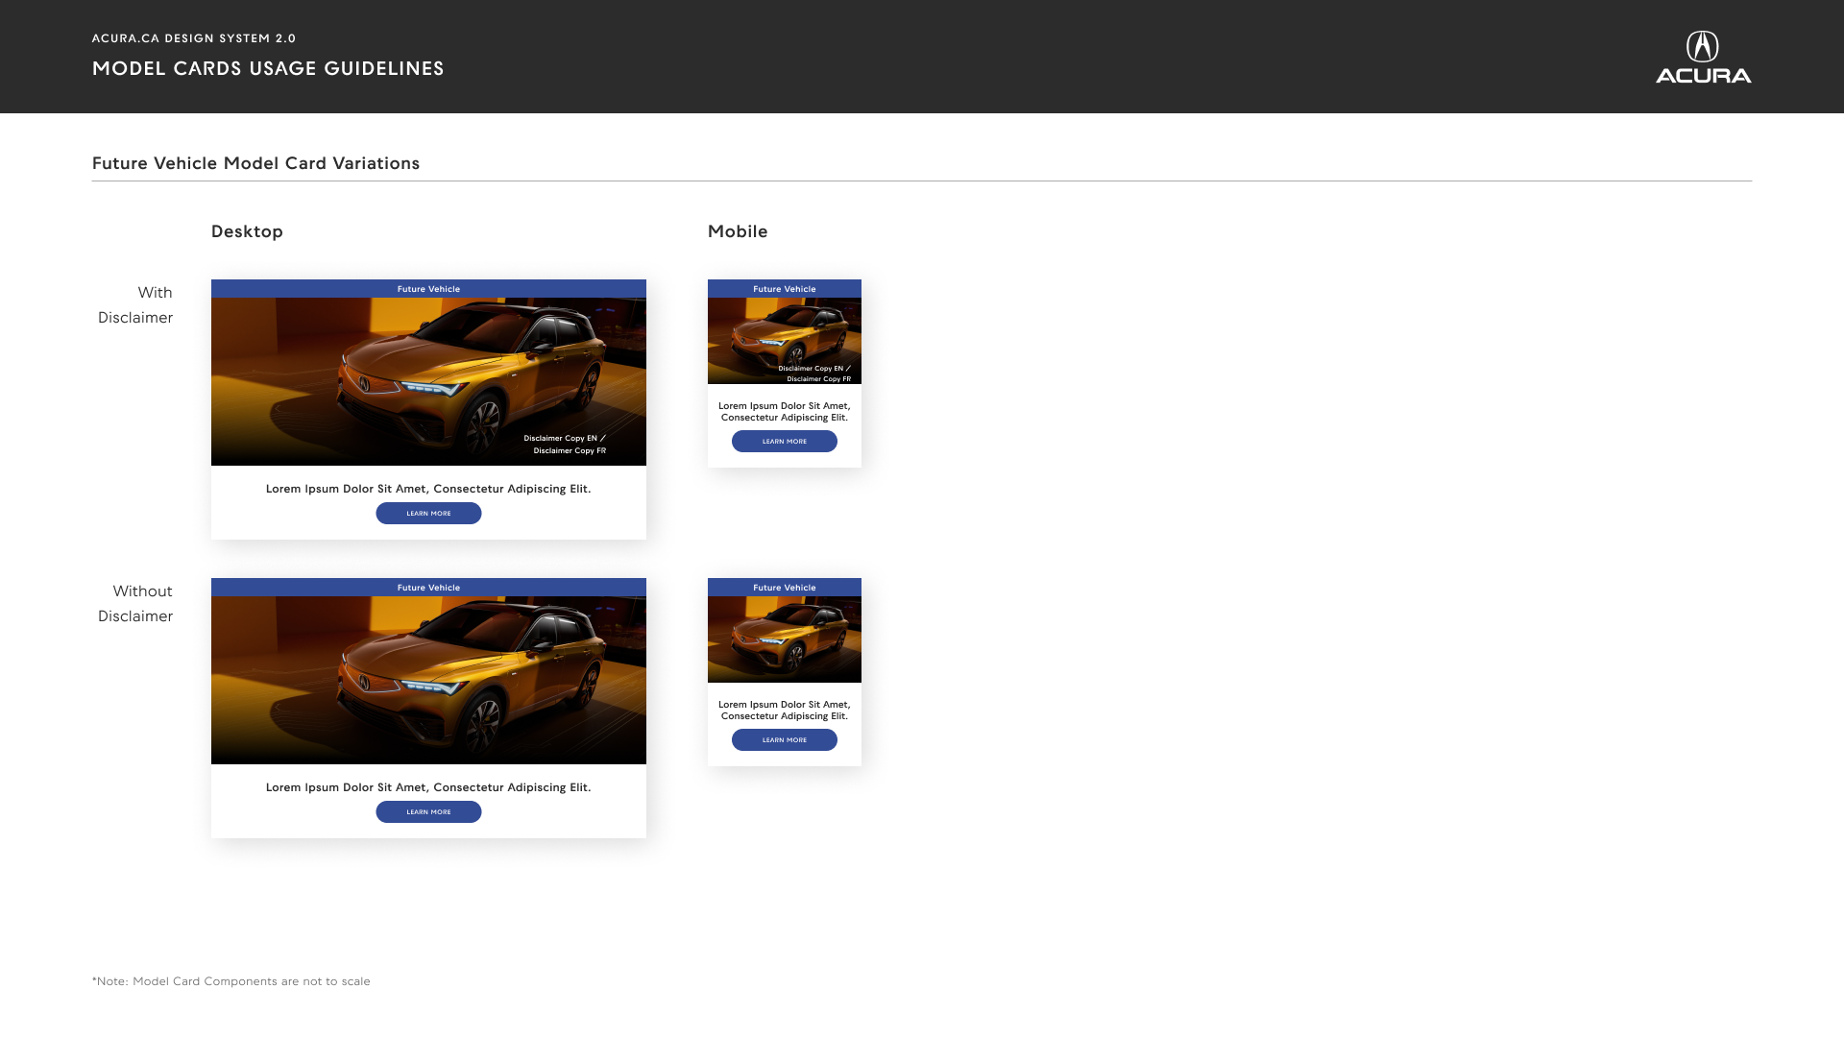The width and height of the screenshot is (1844, 1037).
Task: Click Learn More on desktop card with disclaimer
Action: pos(428,514)
